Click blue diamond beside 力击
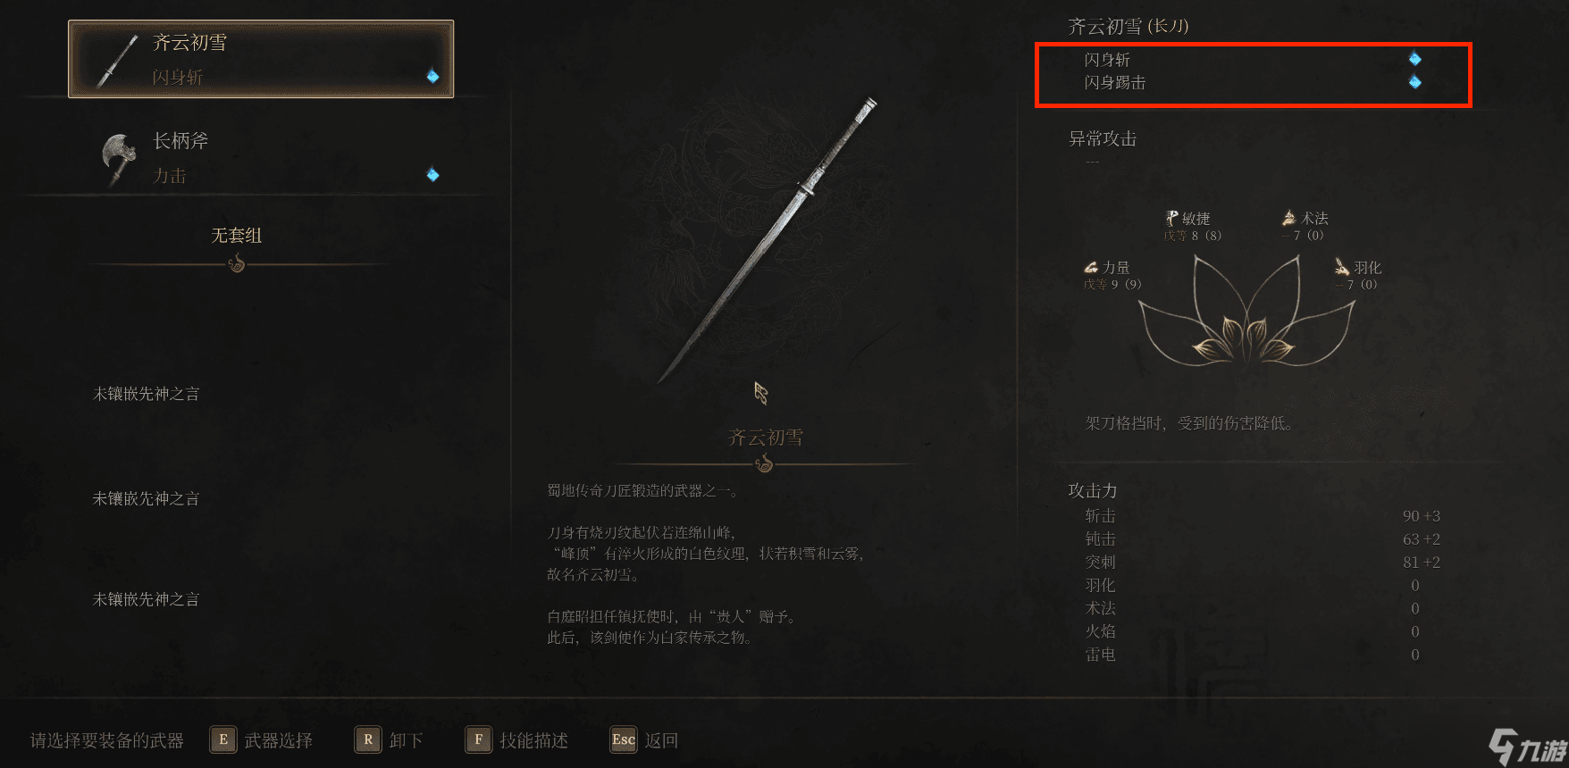1569x768 pixels. pos(432,174)
